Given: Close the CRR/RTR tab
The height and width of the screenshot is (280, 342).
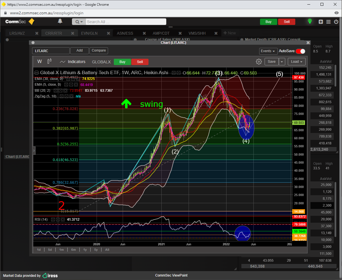Looking at the screenshot, I should [x=73, y=33].
